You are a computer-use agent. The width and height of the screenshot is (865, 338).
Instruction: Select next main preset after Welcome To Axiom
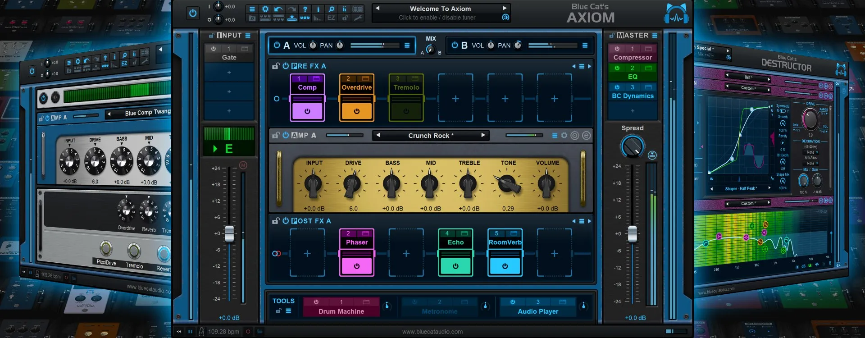pos(505,8)
